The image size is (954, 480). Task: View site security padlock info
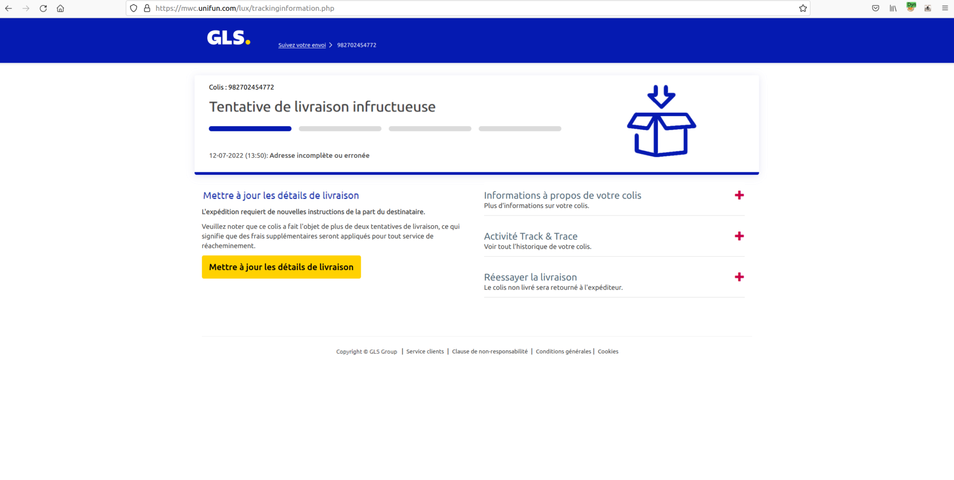147,8
